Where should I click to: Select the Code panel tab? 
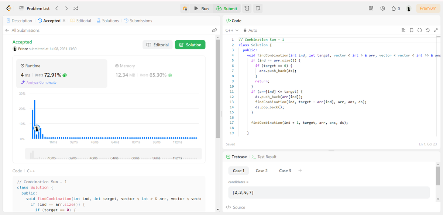click(233, 21)
